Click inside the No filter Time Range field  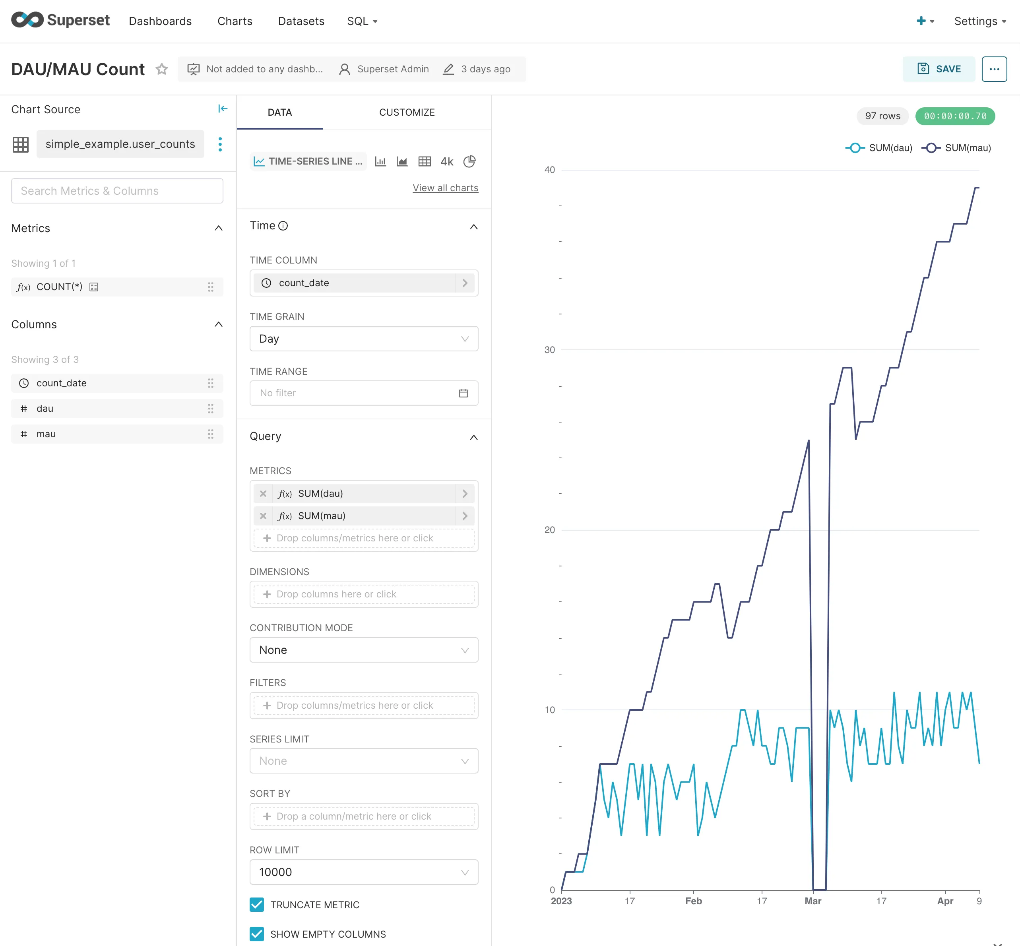(348, 393)
